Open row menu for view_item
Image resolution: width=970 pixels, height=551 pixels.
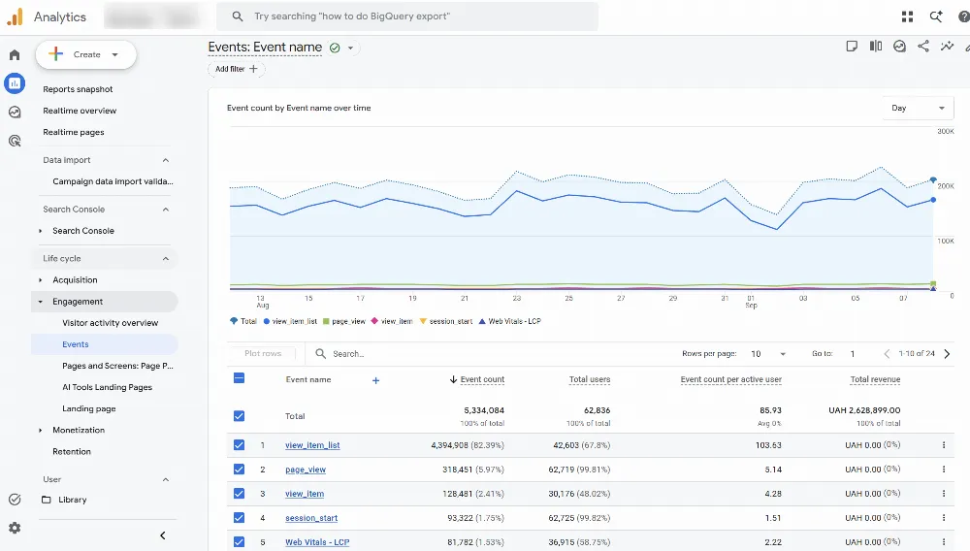pos(944,494)
